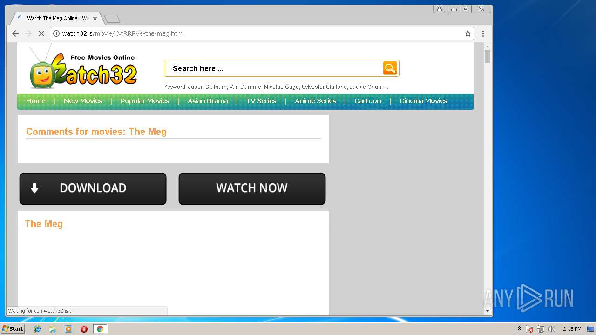The height and width of the screenshot is (335, 596).
Task: Stop page loading with X button
Action: [41, 33]
